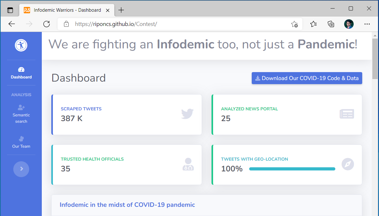Open a new browser tab
Viewport: 379px width, 216px height.
coord(121,10)
